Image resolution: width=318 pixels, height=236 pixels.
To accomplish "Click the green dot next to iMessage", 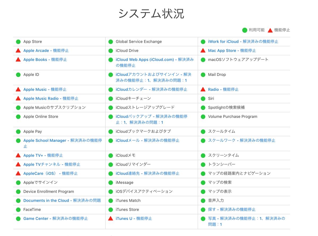I will (111, 183).
